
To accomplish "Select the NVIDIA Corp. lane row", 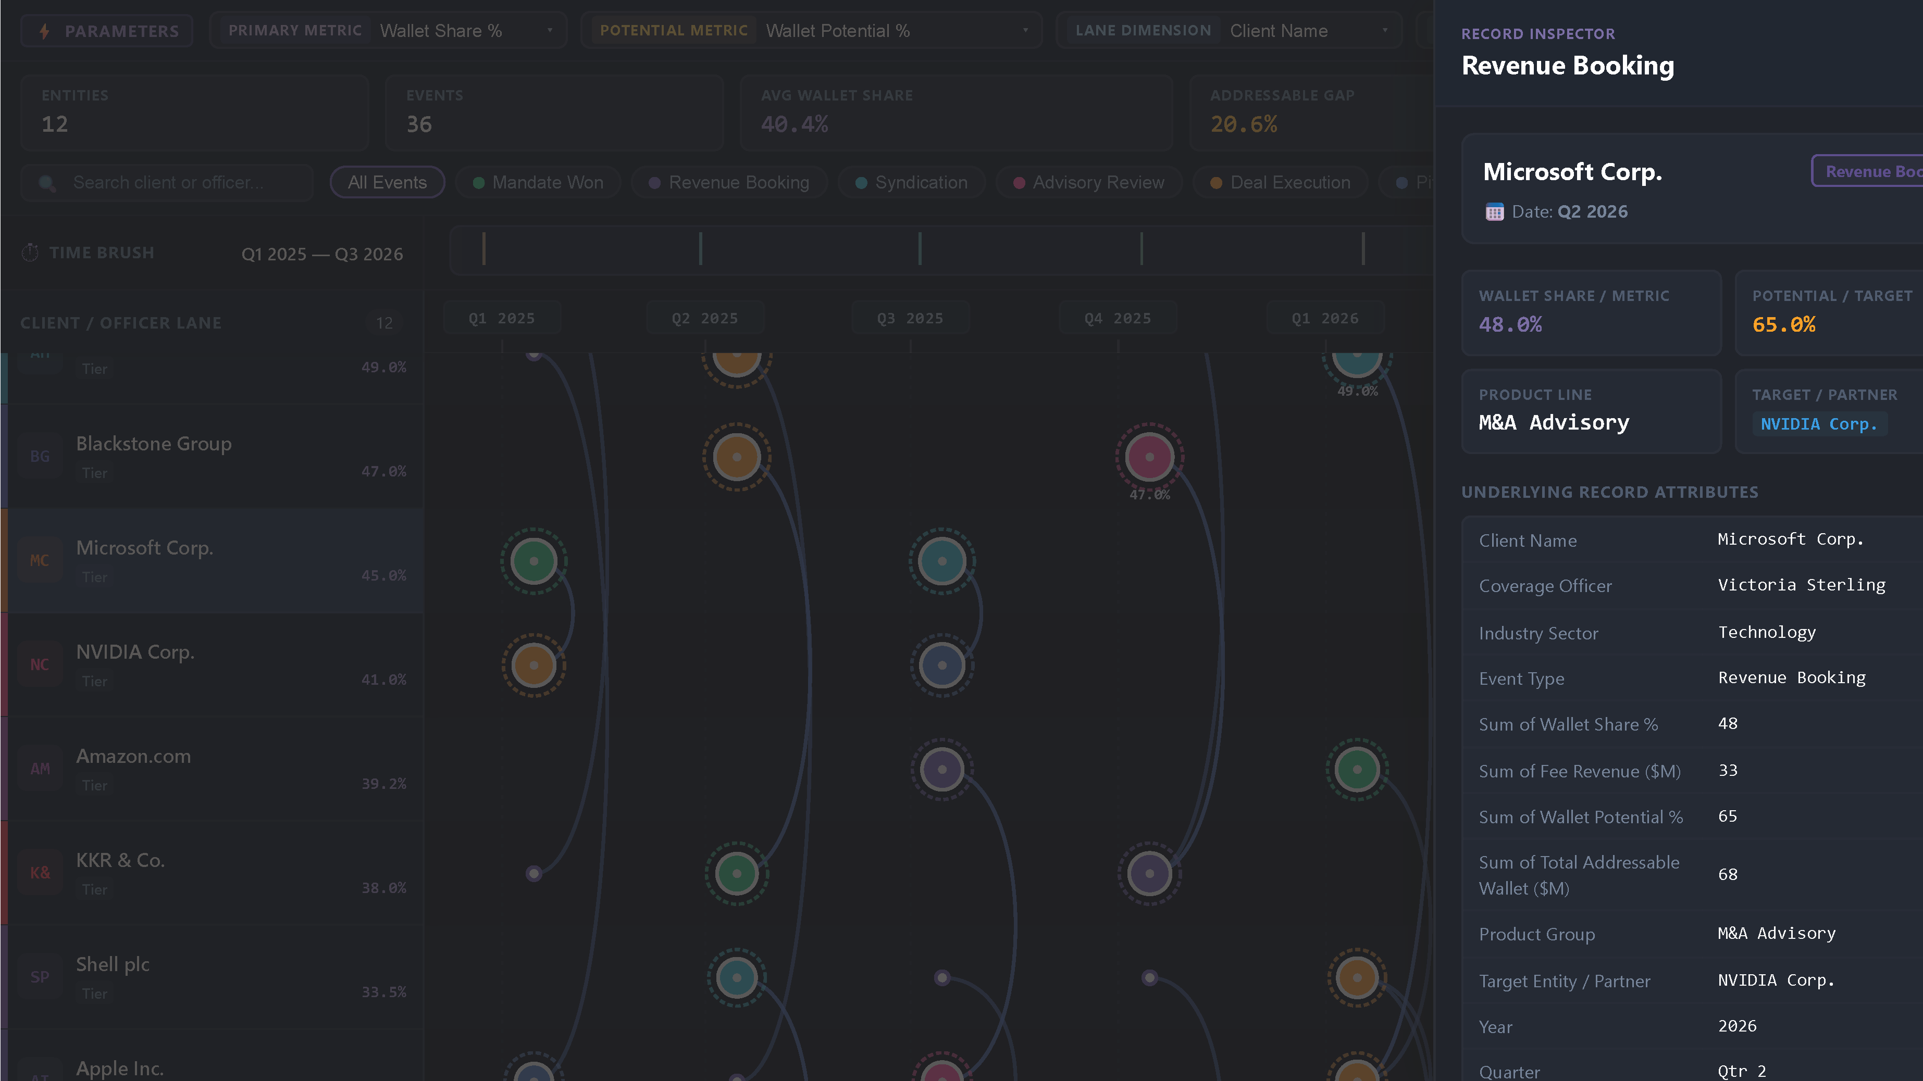I will click(212, 665).
